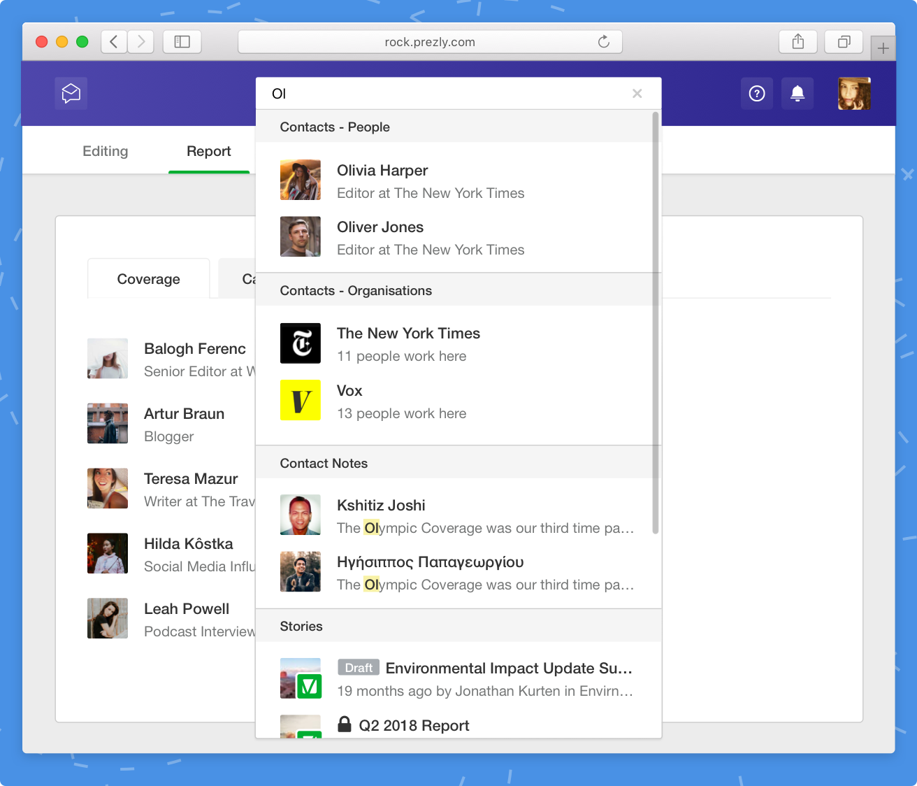The height and width of the screenshot is (786, 917).
Task: Click Hilda Kôstka's avatar photo
Action: pos(108,554)
